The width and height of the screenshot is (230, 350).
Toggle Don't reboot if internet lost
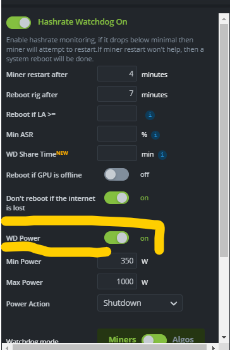(116, 198)
